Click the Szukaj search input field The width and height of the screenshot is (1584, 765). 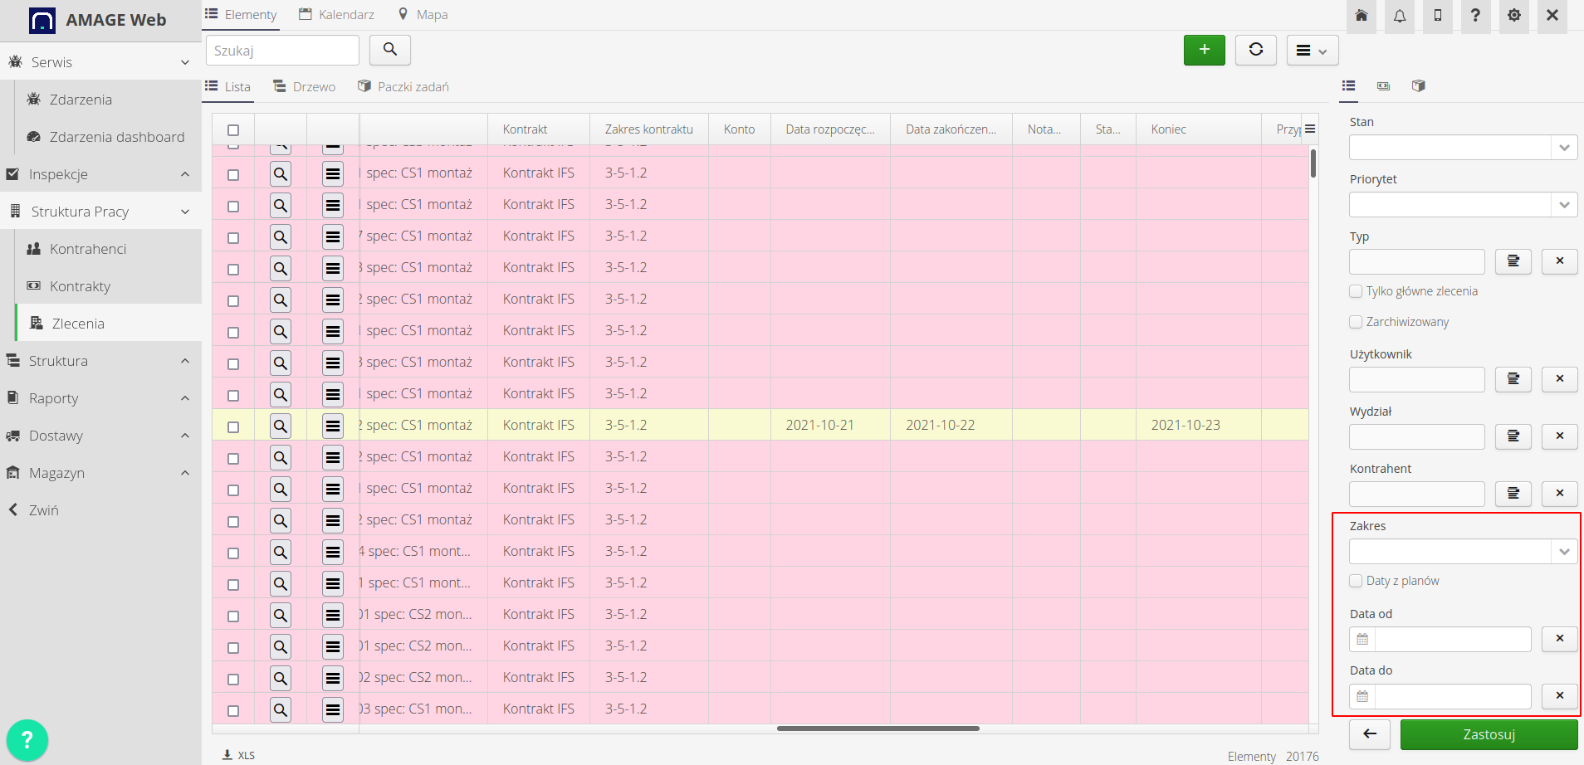[282, 50]
